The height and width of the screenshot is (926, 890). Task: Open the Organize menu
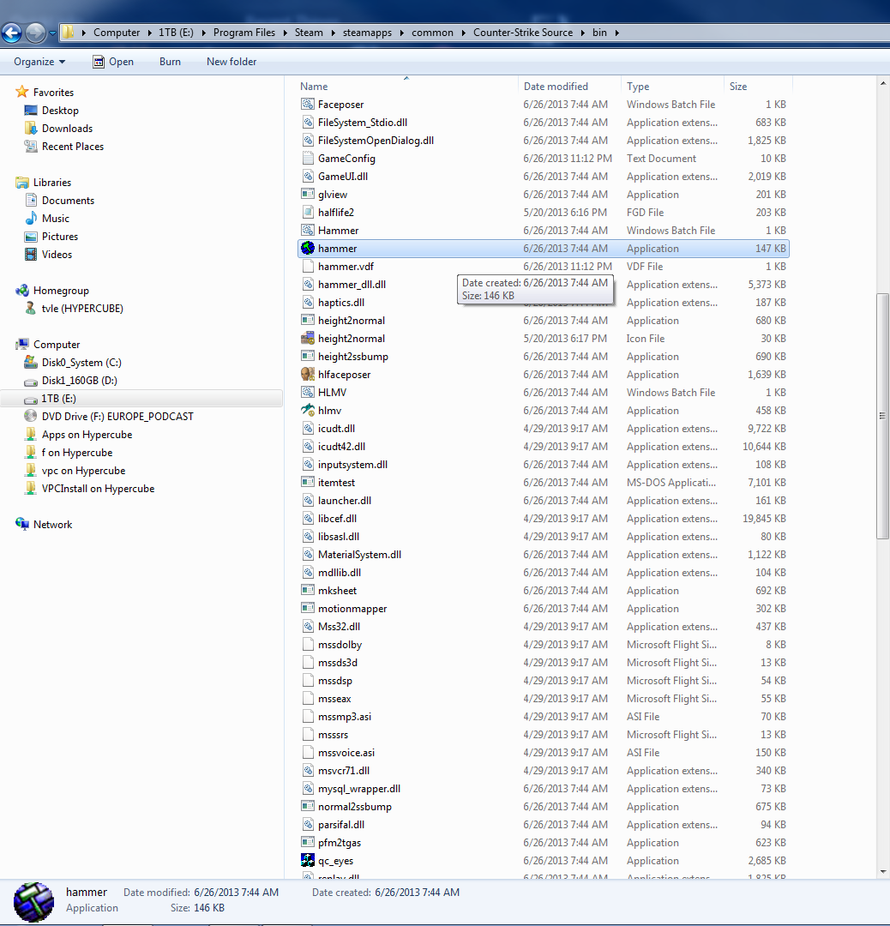(x=39, y=62)
